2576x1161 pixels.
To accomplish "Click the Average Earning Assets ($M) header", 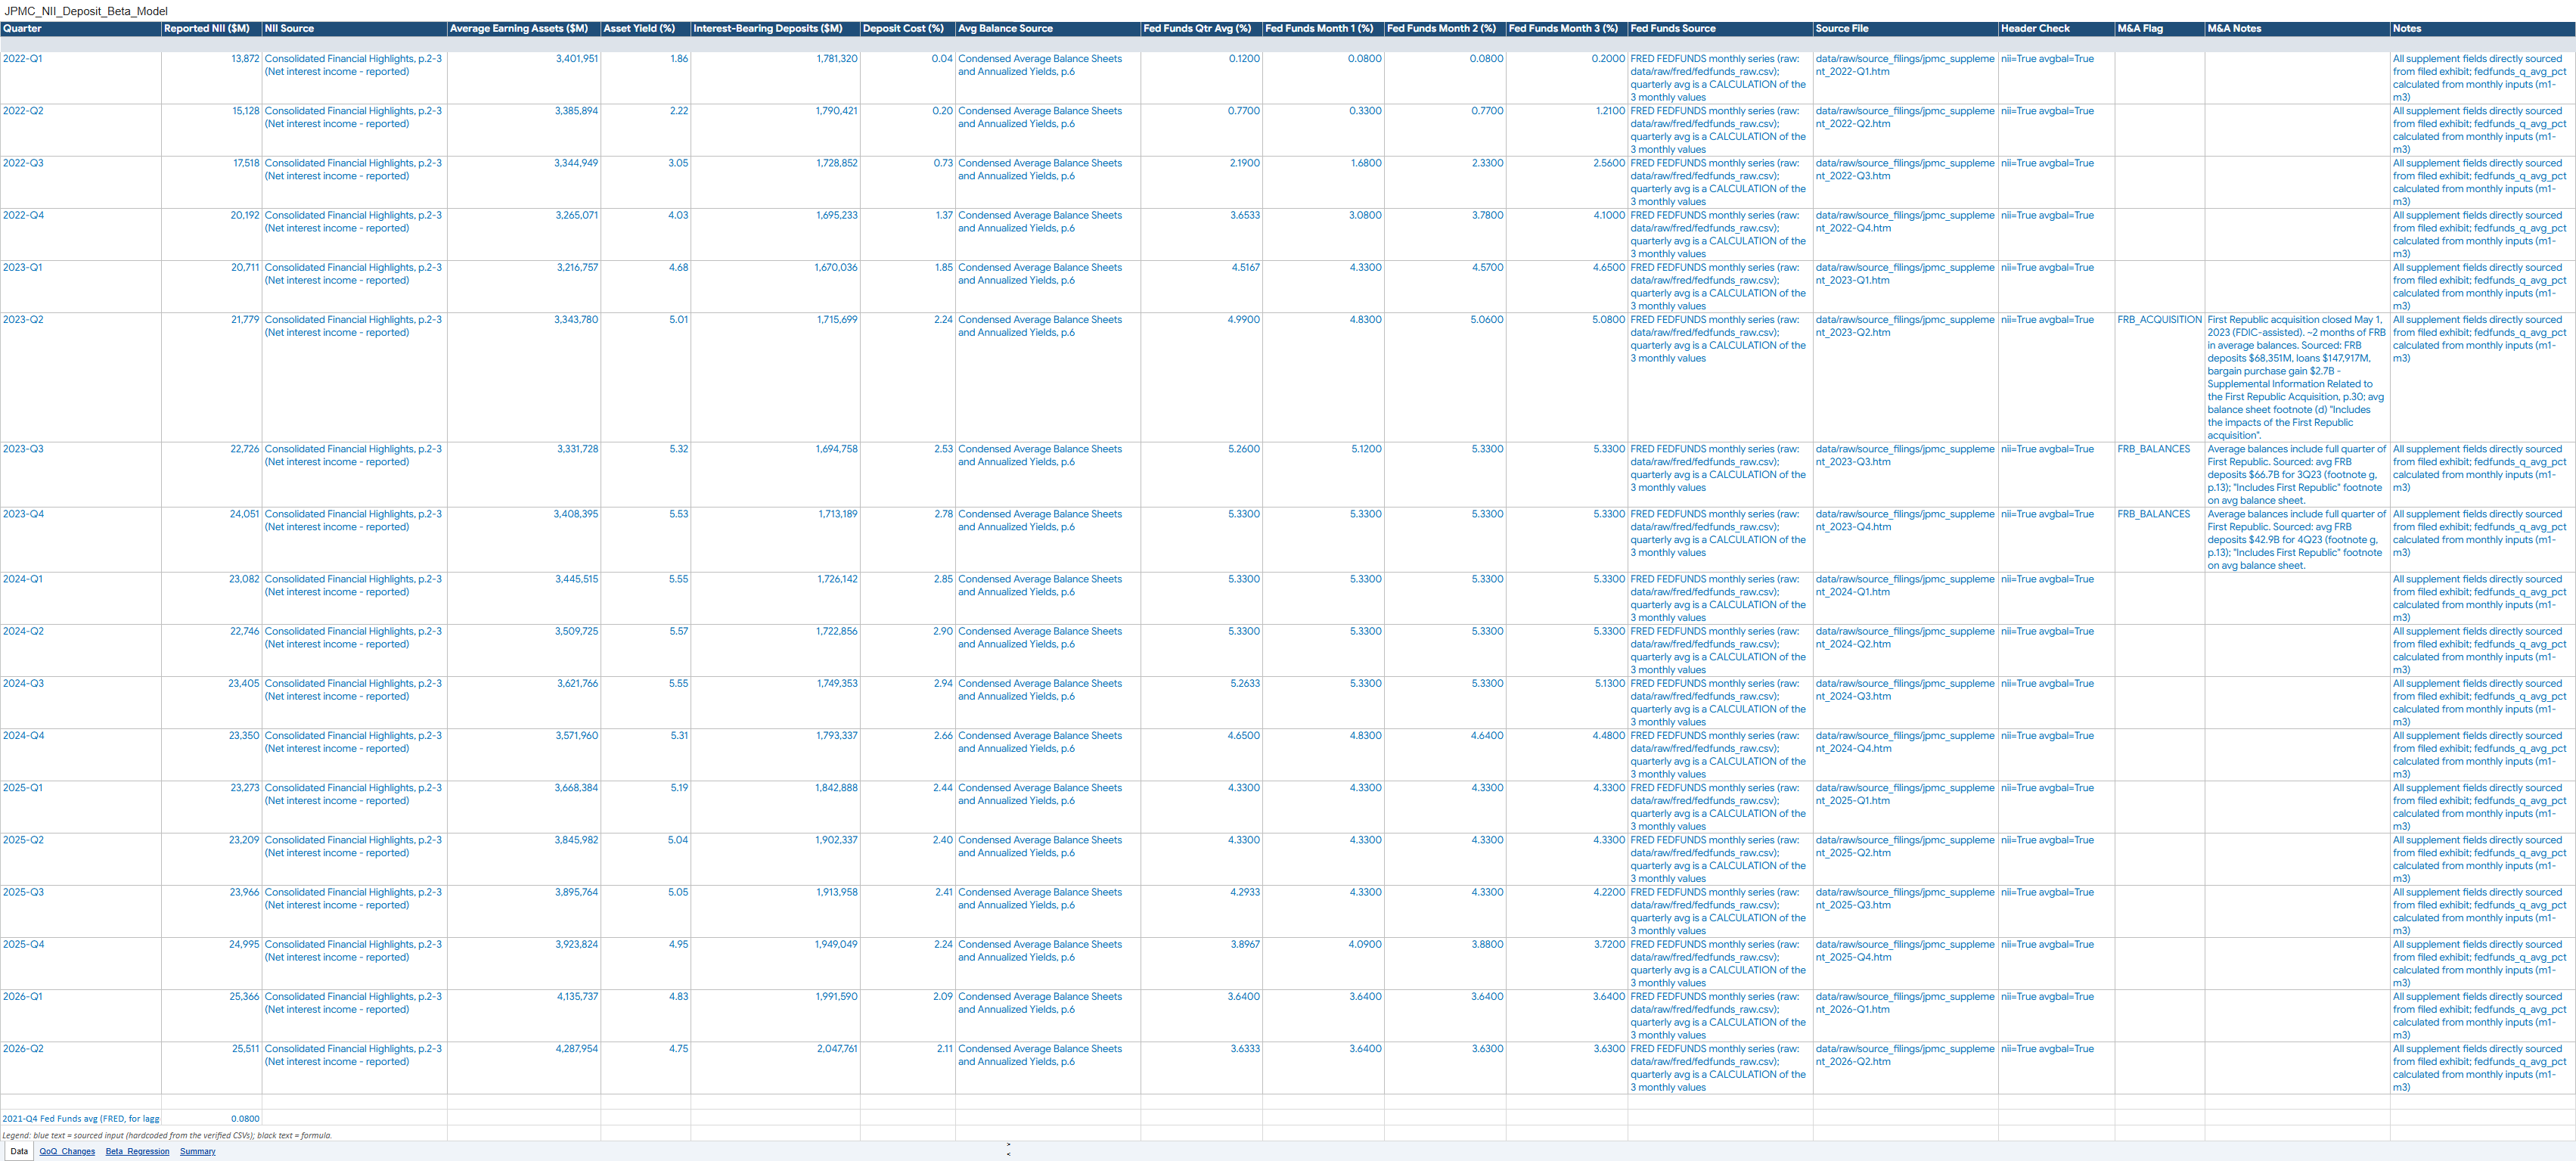I will coord(523,29).
